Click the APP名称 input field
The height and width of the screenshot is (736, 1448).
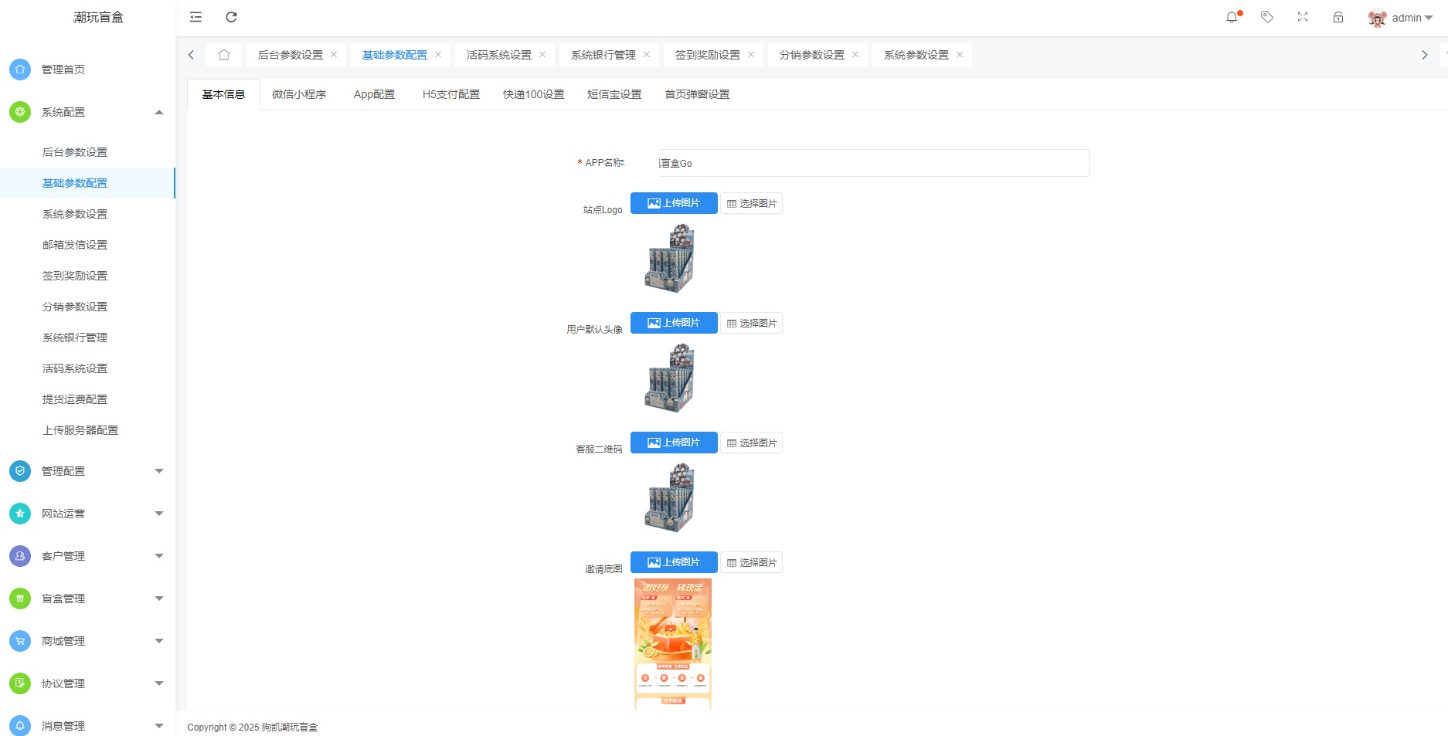(x=873, y=163)
